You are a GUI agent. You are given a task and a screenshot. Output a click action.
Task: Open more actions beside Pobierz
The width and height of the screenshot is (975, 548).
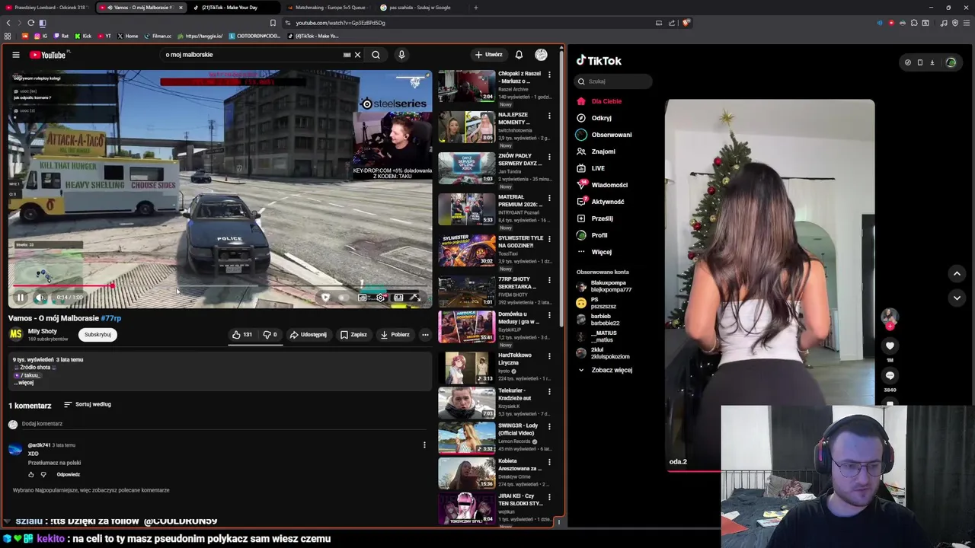pyautogui.click(x=425, y=334)
